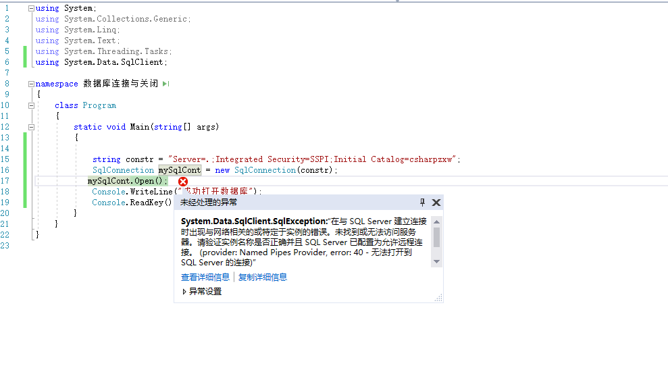Click the 未经处理的异常 popup title
Screen dimensions: 668x372
pos(209,202)
